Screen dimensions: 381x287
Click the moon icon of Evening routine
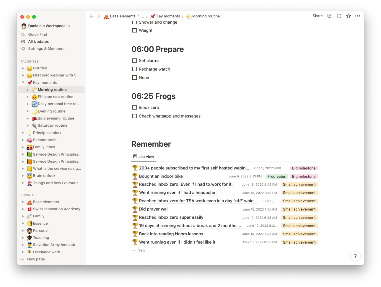pos(35,111)
